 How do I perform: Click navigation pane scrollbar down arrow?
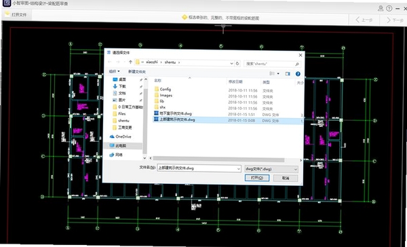click(145, 157)
